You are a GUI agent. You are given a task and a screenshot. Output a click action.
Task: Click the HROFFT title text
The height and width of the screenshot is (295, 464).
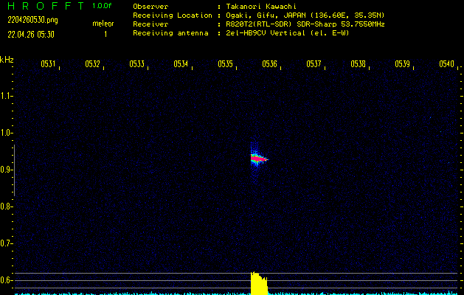(x=46, y=6)
